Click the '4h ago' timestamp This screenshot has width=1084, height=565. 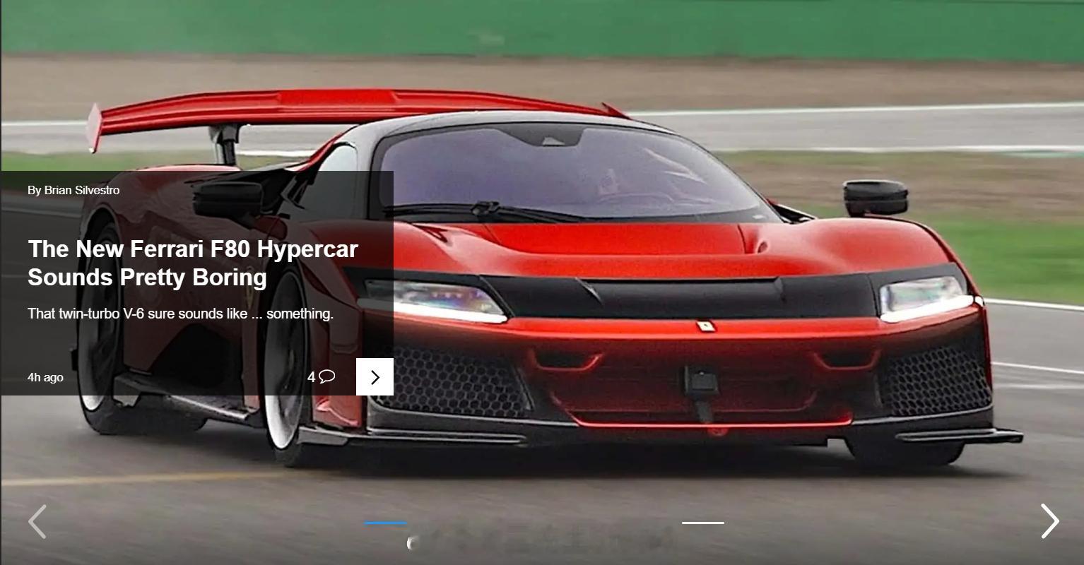tap(45, 377)
